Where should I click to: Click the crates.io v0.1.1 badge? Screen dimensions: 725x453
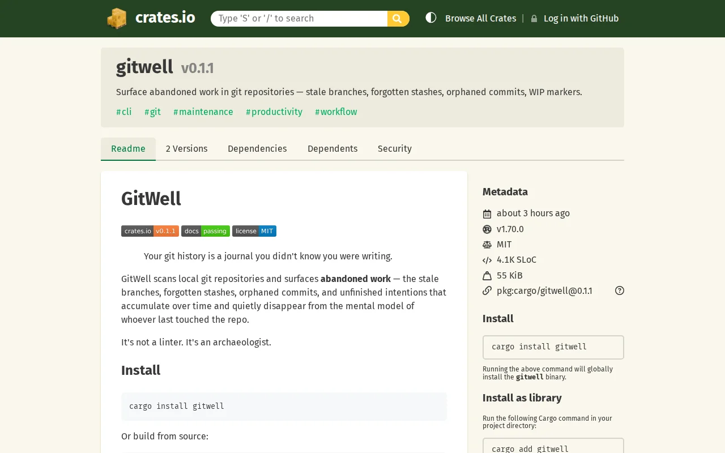click(x=150, y=231)
